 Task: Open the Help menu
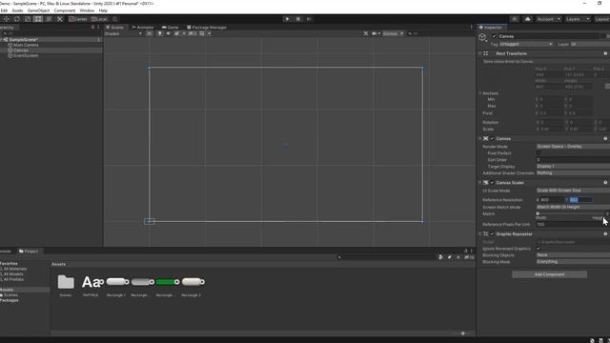[x=103, y=10]
